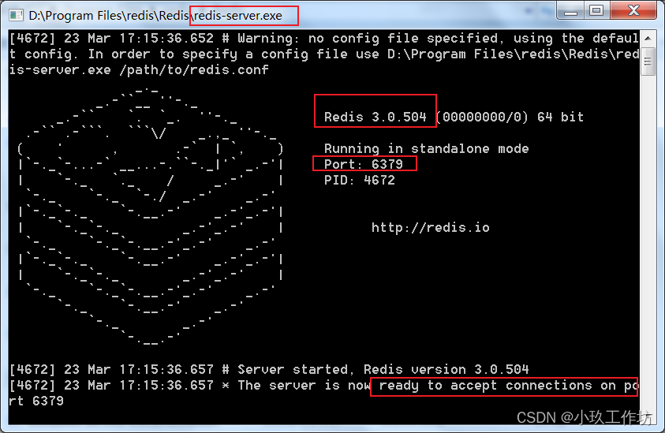Click the 'rt 6379' final line

pyautogui.click(x=36, y=401)
